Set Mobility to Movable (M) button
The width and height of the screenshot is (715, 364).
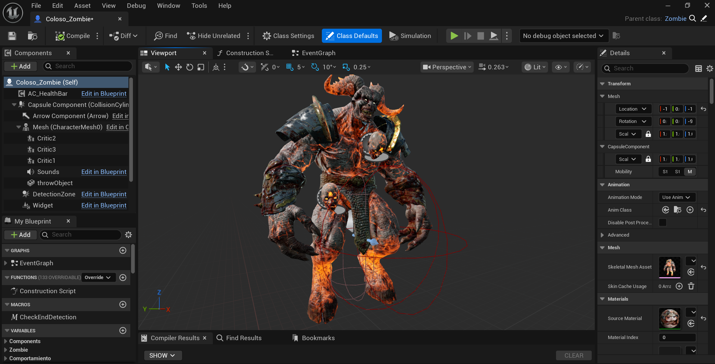690,172
